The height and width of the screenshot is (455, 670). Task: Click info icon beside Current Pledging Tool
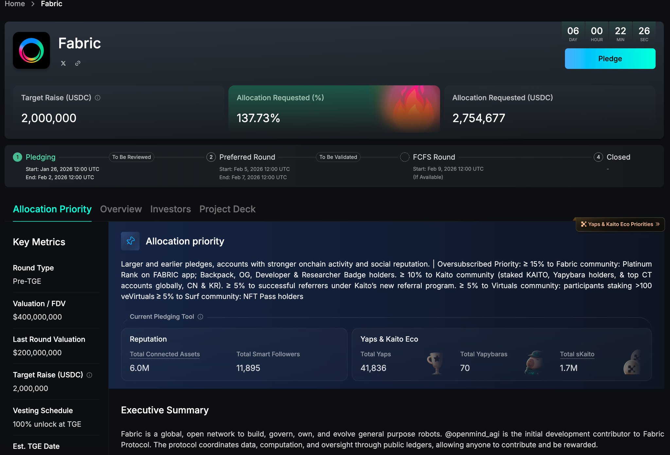point(201,317)
